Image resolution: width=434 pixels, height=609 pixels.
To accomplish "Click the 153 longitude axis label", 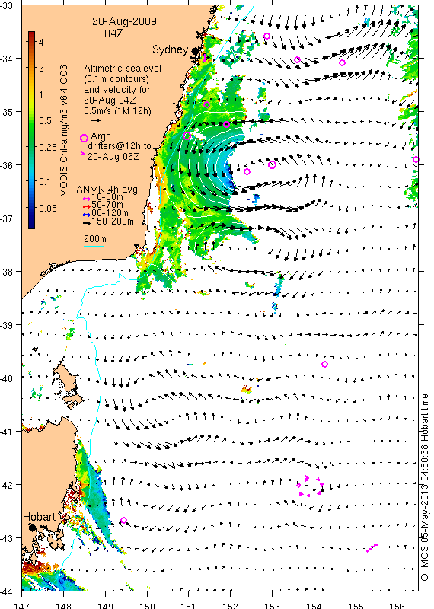I will [272, 605].
